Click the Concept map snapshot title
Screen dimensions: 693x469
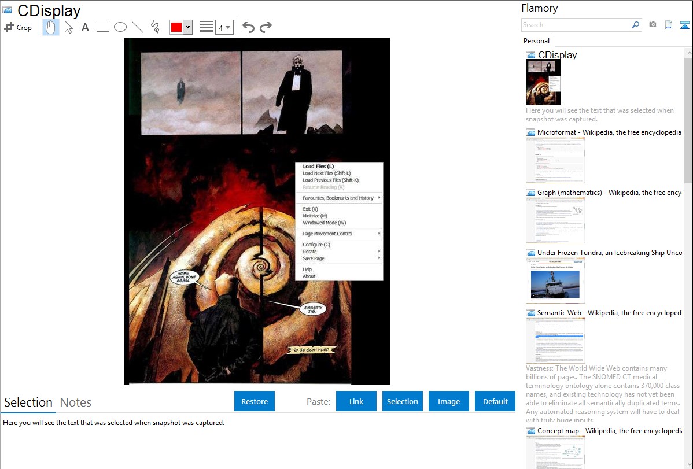(610, 430)
